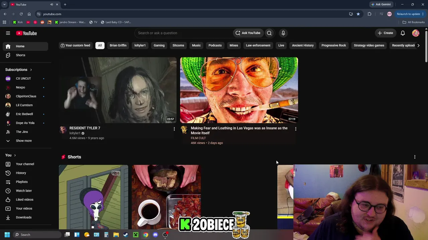Go back to the previous page
The height and width of the screenshot is (240, 428).
click(5, 14)
